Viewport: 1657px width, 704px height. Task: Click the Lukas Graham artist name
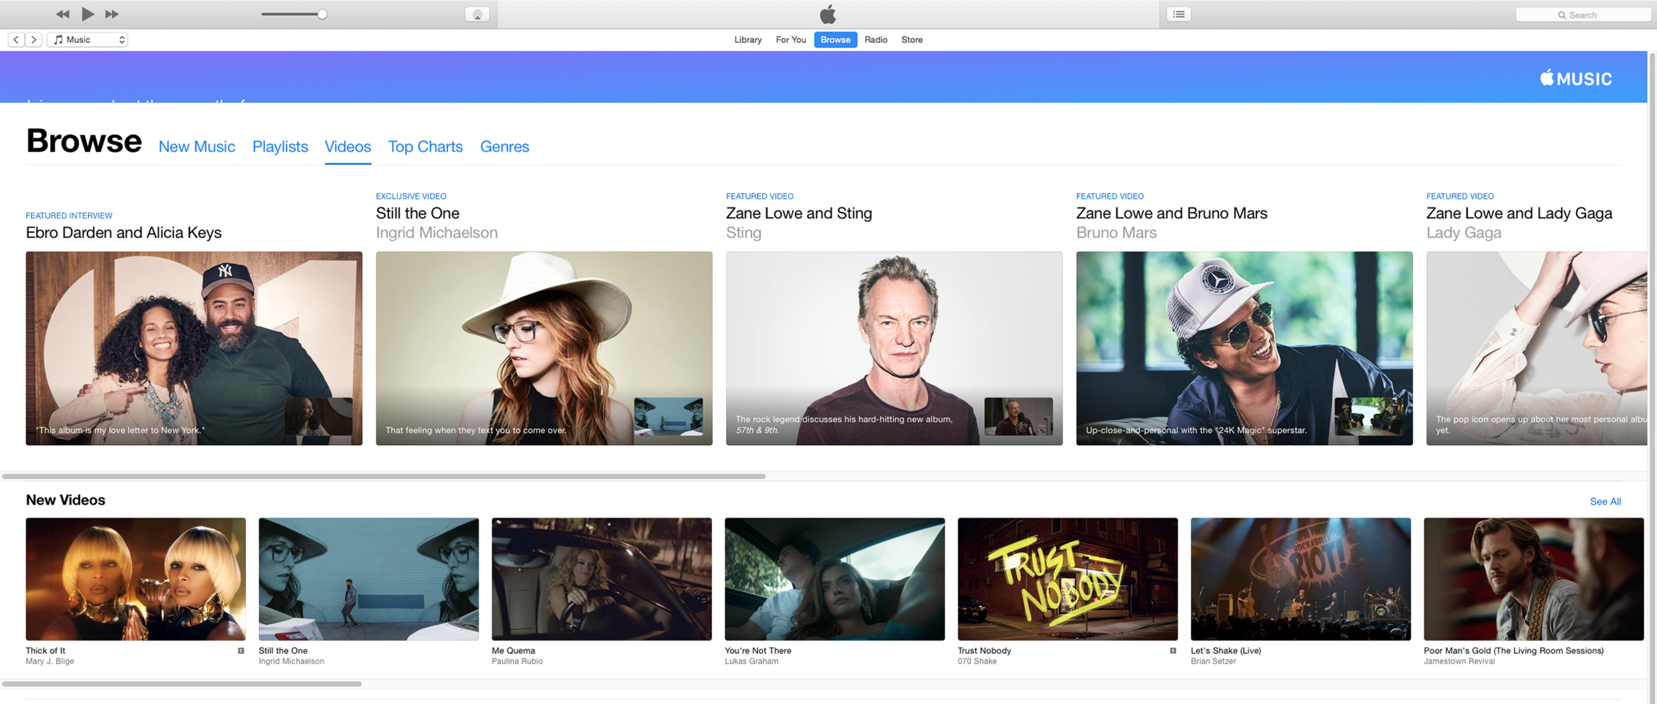point(751,661)
